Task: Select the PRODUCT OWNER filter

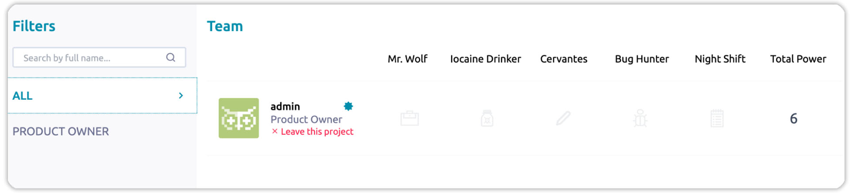Action: 60,131
